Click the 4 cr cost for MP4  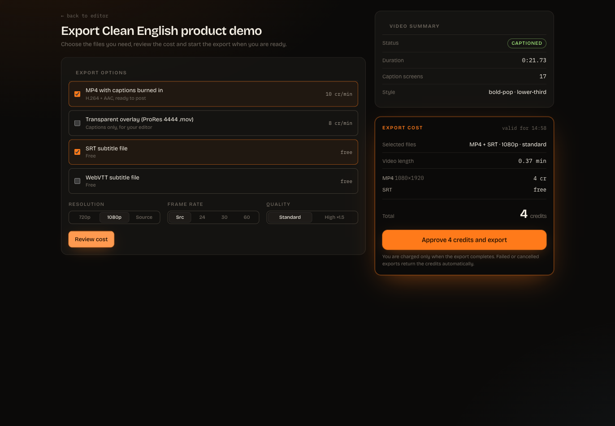[x=540, y=179]
